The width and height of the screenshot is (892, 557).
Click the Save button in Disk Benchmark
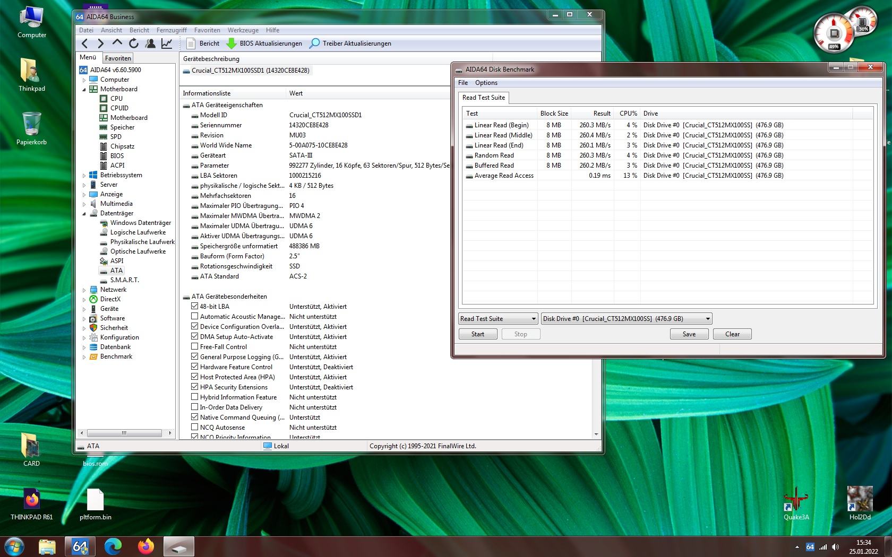(689, 334)
